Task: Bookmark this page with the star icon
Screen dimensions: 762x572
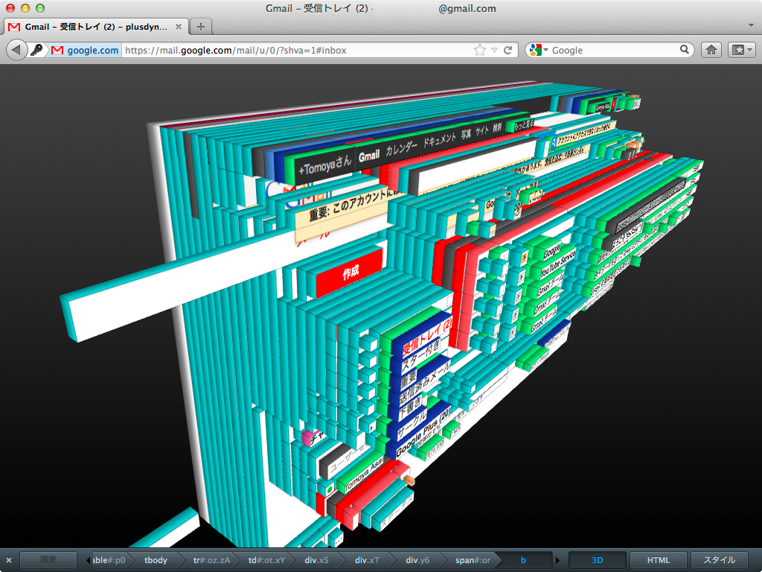Action: pos(480,50)
